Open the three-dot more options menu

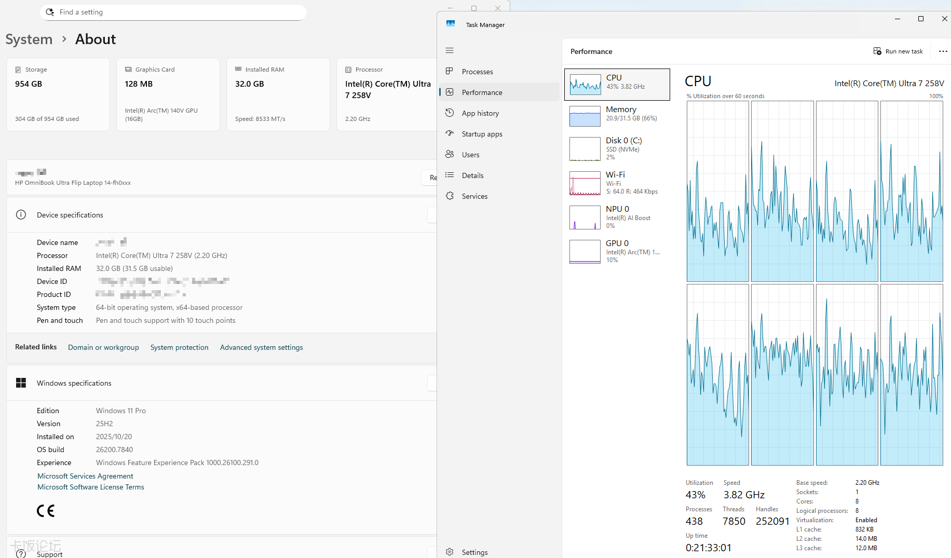(943, 51)
